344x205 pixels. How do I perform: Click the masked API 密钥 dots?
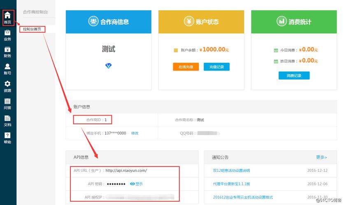tap(116, 184)
